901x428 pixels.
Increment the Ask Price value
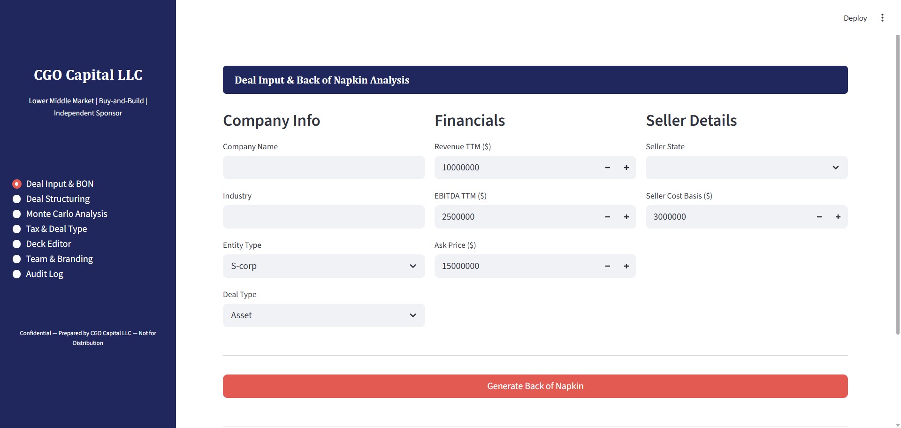click(626, 266)
